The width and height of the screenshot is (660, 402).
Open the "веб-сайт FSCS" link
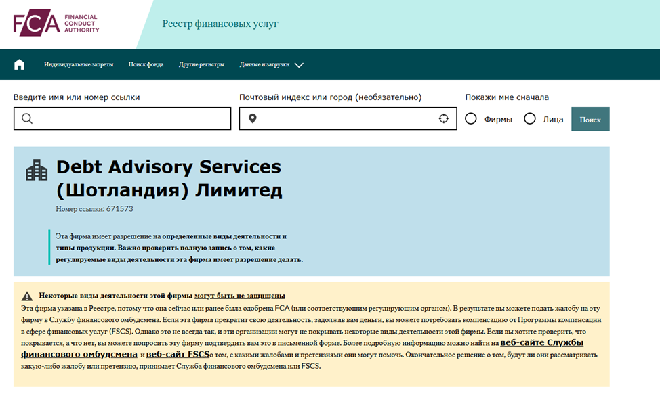(x=178, y=354)
